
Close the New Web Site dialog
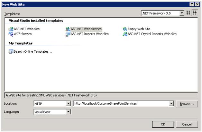[197, 4]
